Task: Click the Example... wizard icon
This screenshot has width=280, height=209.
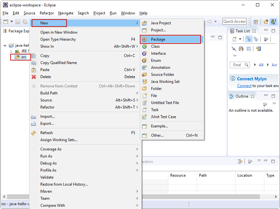Action: [x=144, y=126]
